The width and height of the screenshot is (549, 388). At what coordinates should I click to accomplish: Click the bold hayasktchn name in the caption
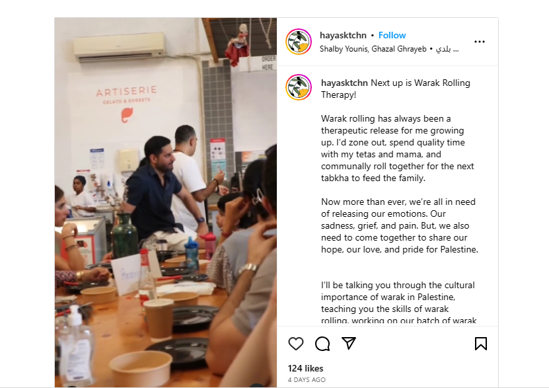click(344, 83)
